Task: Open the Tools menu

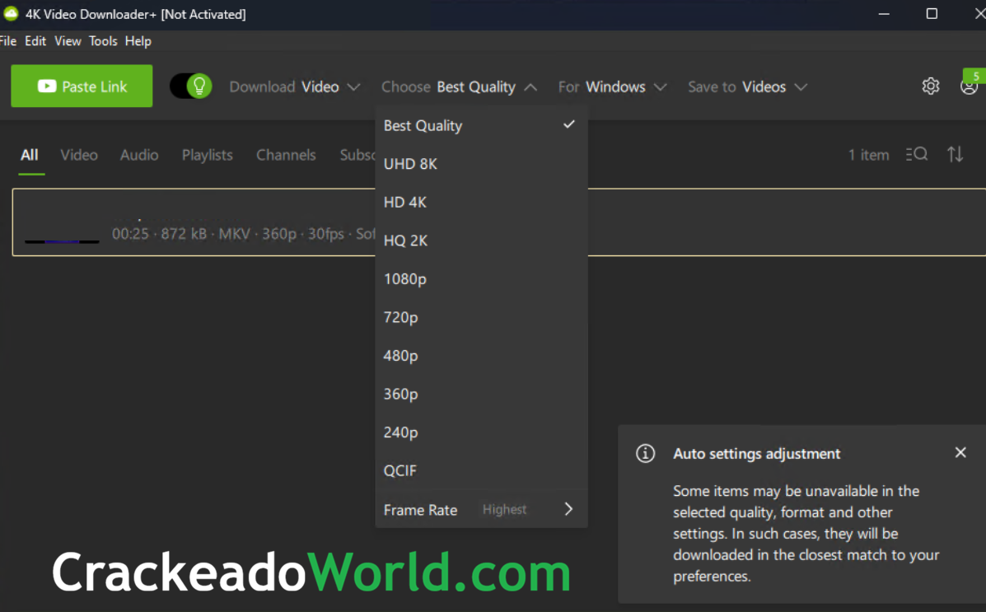Action: point(103,41)
